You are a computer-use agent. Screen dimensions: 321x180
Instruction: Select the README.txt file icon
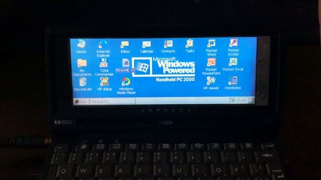[126, 65]
